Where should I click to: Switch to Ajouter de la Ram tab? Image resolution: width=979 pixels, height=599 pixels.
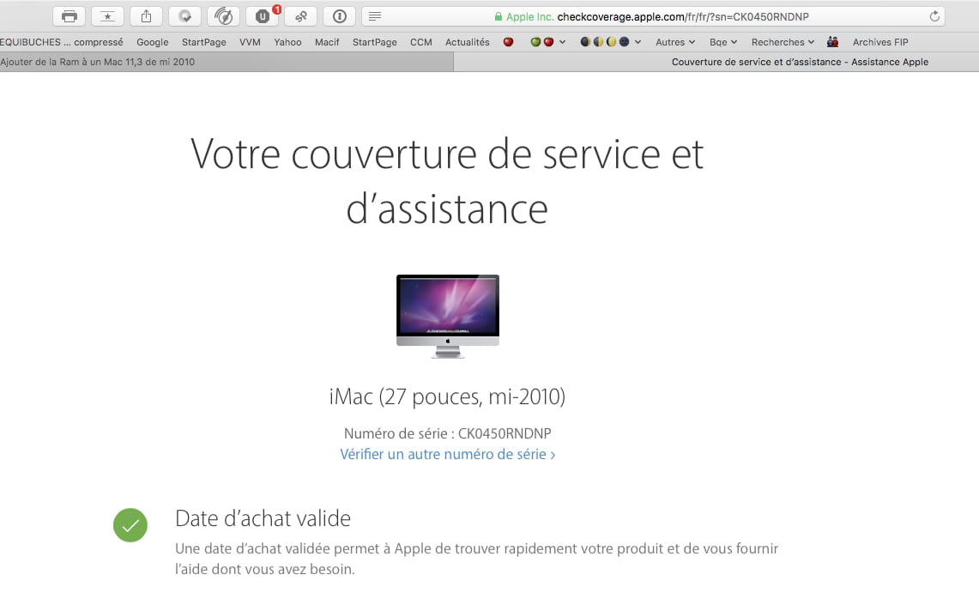226,62
